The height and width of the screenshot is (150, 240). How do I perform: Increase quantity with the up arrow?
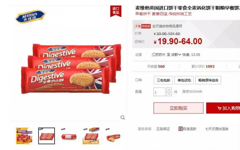169,90
